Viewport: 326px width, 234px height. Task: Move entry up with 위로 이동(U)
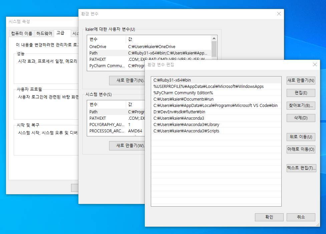pyautogui.click(x=301, y=137)
